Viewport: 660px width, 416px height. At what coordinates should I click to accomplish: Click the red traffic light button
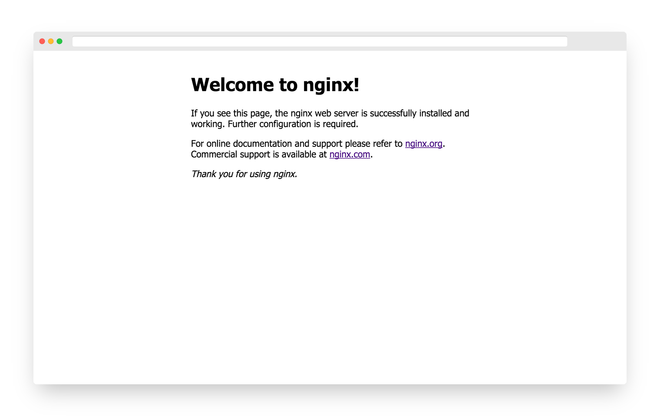42,41
